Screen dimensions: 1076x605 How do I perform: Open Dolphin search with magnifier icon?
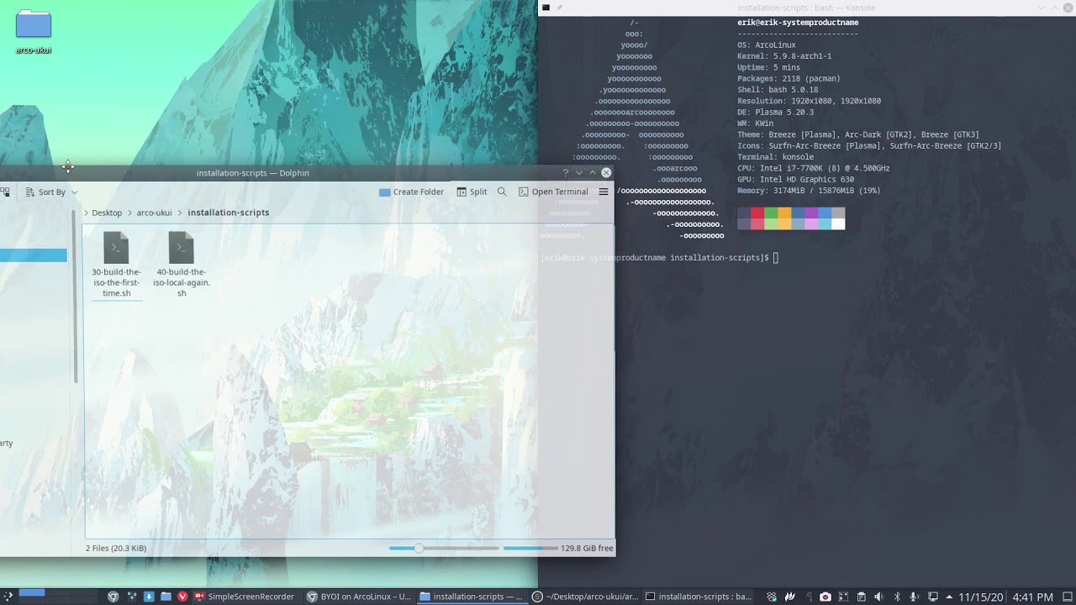pyautogui.click(x=502, y=192)
